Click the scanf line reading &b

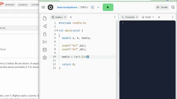pos(74,49)
